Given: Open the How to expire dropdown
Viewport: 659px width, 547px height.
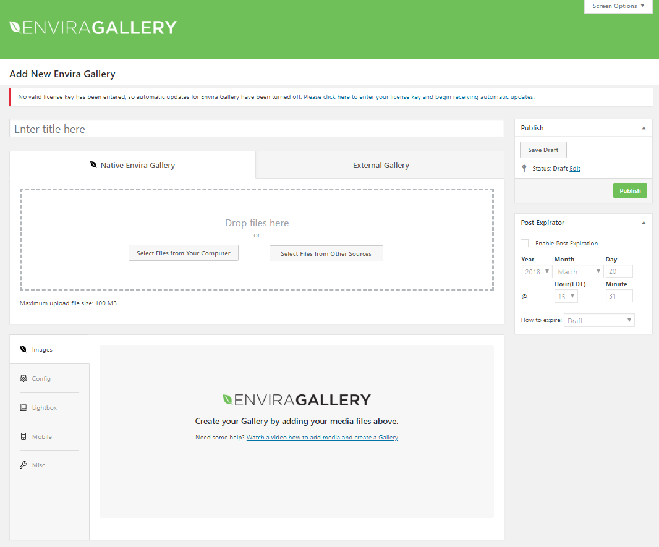Looking at the screenshot, I should point(599,320).
